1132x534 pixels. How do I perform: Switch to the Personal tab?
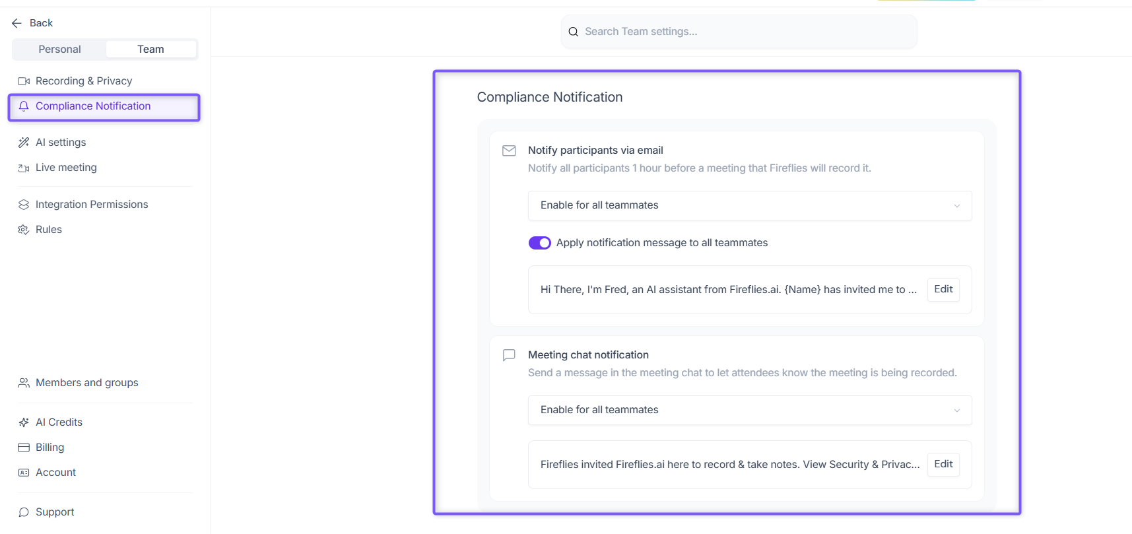coord(59,50)
